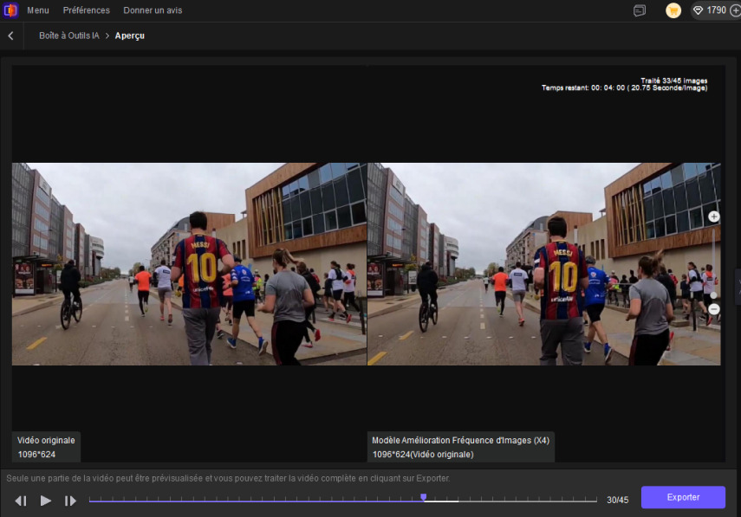Zoom out of the preview with the minus icon
The width and height of the screenshot is (741, 517).
click(x=713, y=308)
